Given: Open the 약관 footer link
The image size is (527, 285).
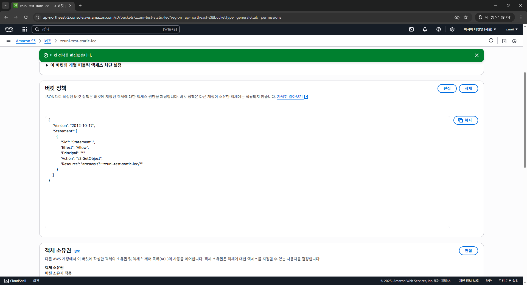Looking at the screenshot, I should click(x=489, y=281).
